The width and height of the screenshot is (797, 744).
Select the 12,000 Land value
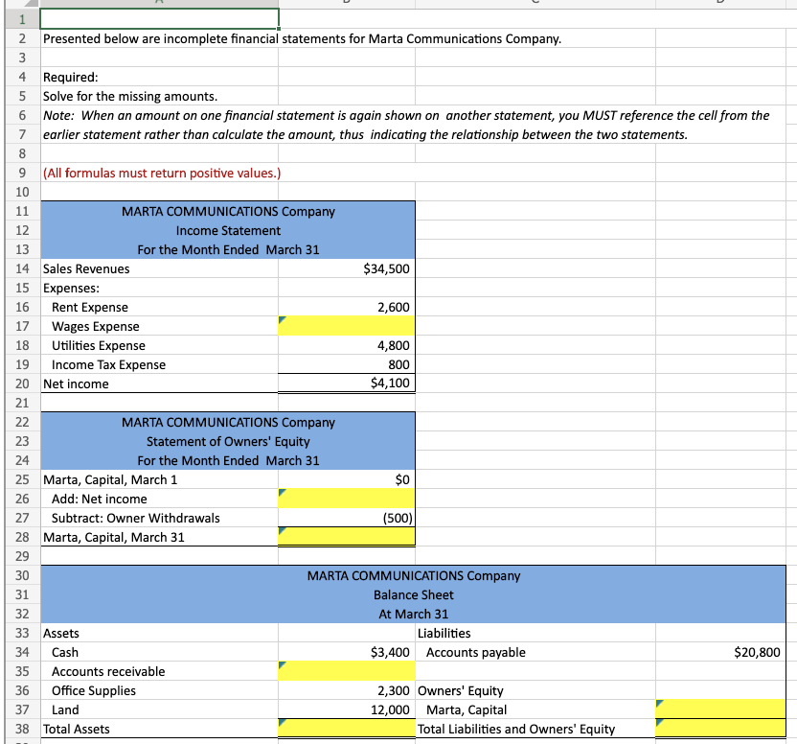[x=390, y=709]
